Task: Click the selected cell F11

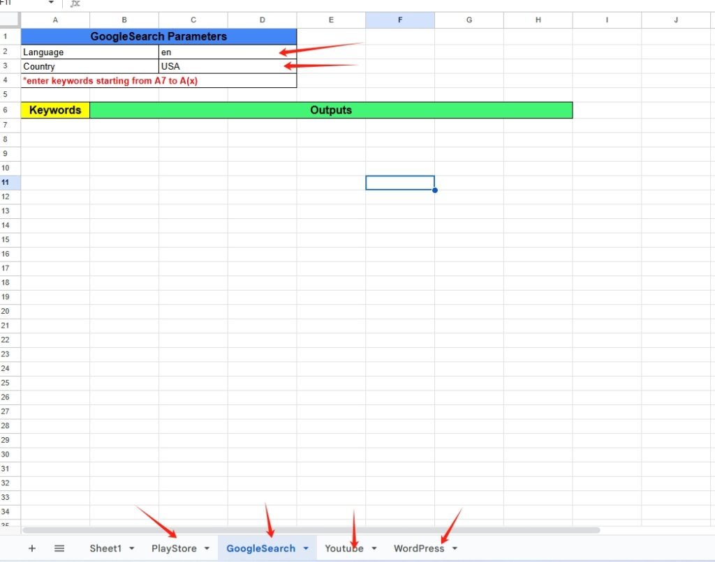Action: click(x=400, y=183)
